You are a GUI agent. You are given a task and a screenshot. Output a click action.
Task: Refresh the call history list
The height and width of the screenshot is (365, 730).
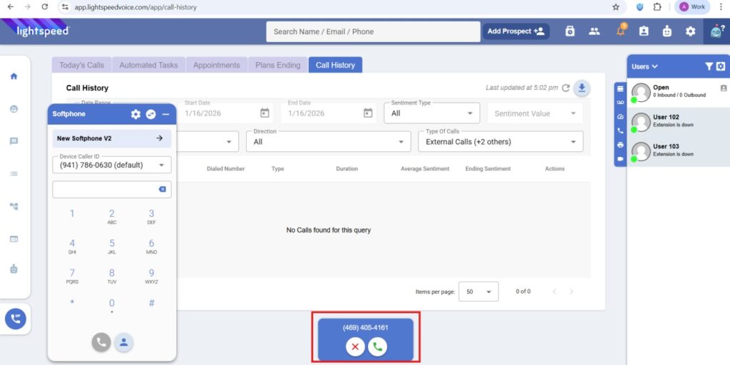click(x=565, y=88)
